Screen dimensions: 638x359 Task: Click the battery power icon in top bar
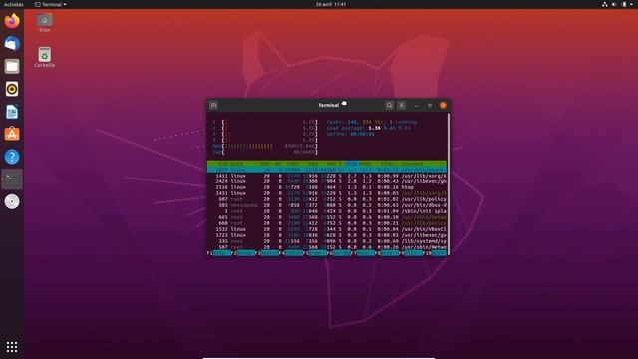624,4
